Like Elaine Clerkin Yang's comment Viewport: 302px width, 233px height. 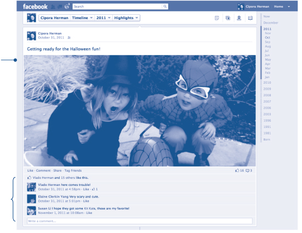click(86, 201)
